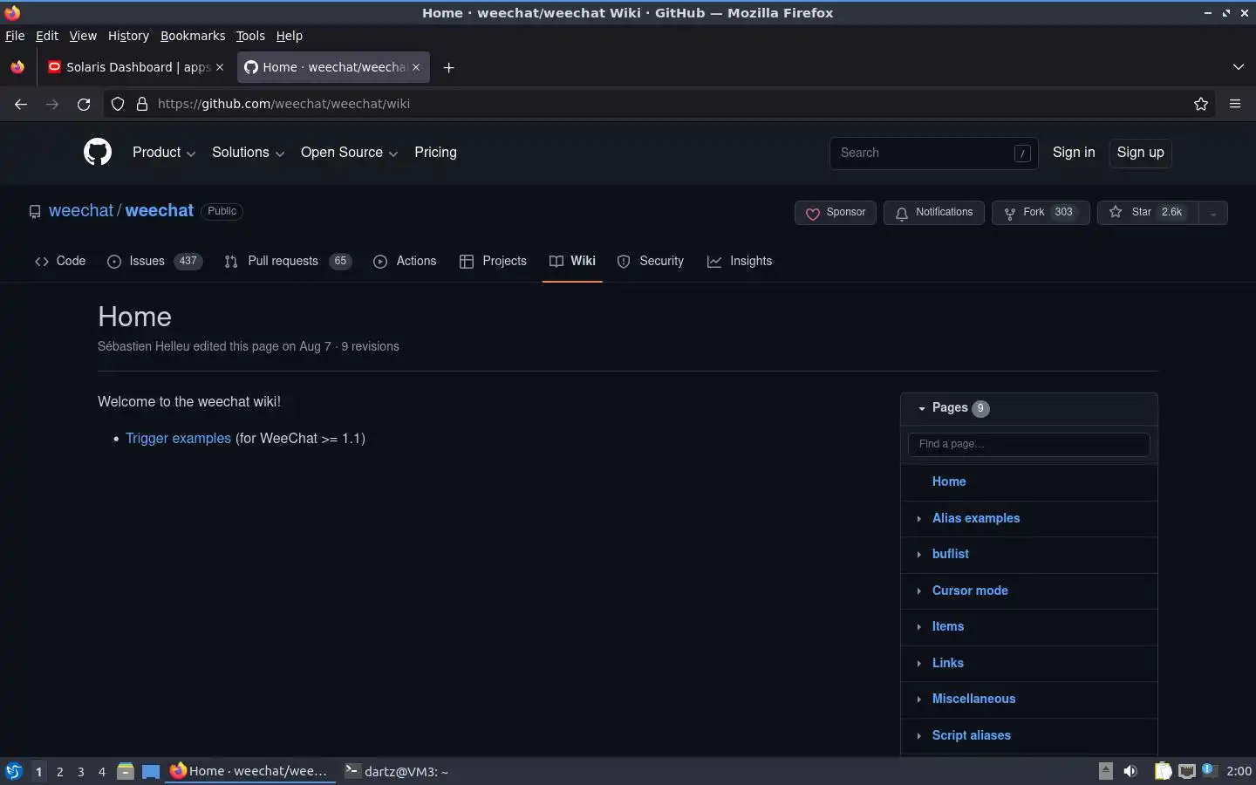The height and width of the screenshot is (785, 1256).
Task: Expand the Open Source navigation menu
Action: [x=350, y=153]
